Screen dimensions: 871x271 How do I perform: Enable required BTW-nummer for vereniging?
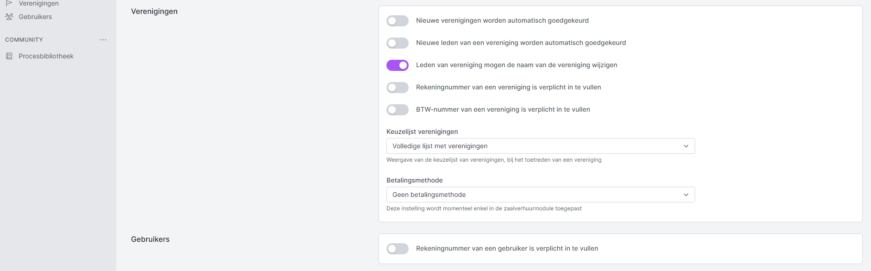coord(398,110)
